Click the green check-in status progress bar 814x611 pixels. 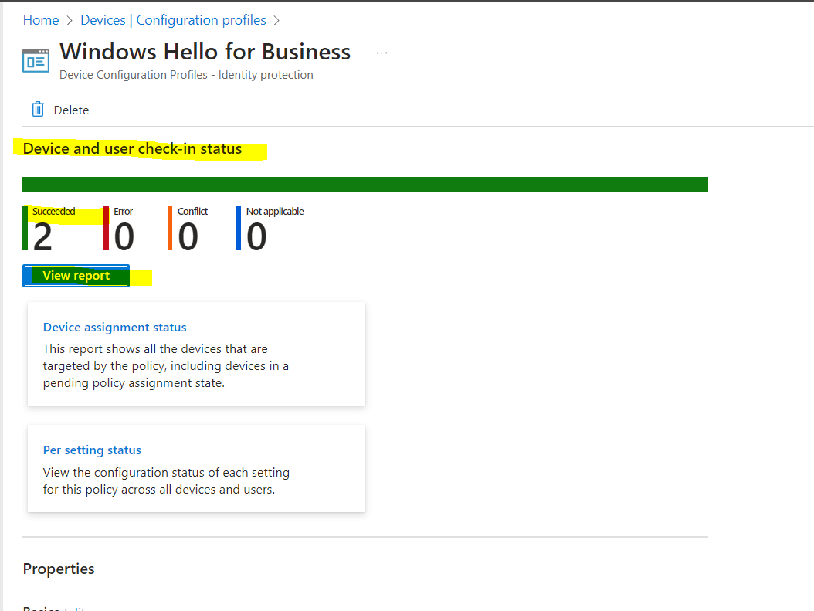(x=365, y=185)
